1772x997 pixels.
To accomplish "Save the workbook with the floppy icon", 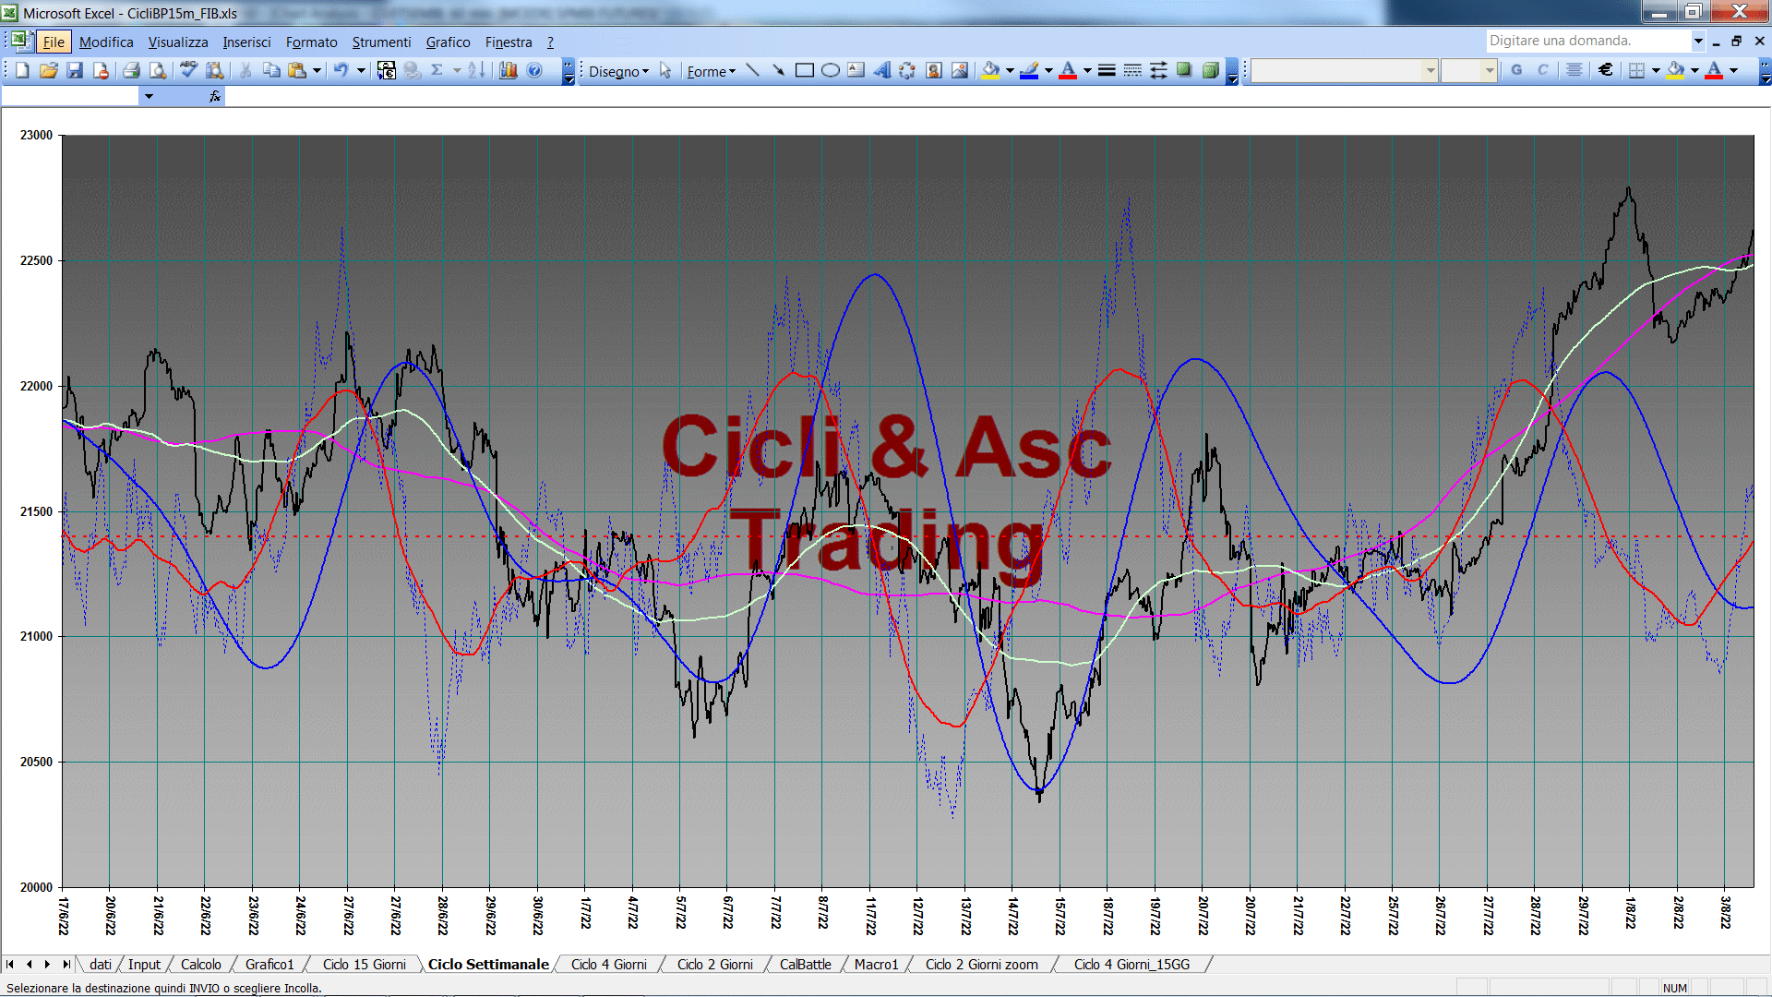I will click(x=75, y=70).
